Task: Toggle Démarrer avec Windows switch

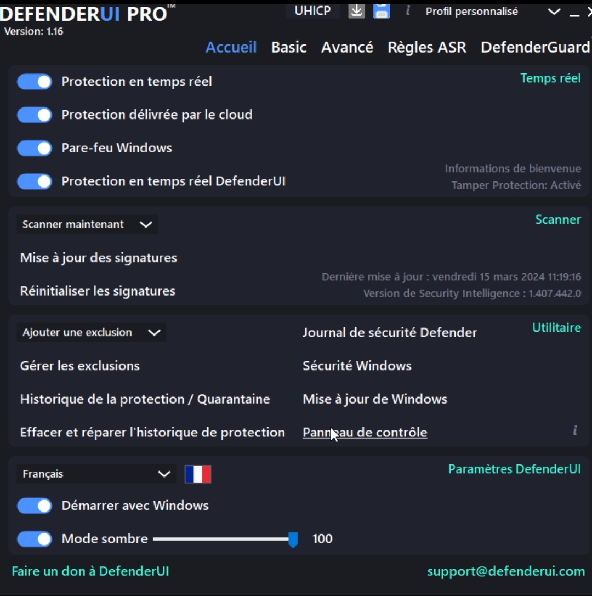Action: (35, 506)
